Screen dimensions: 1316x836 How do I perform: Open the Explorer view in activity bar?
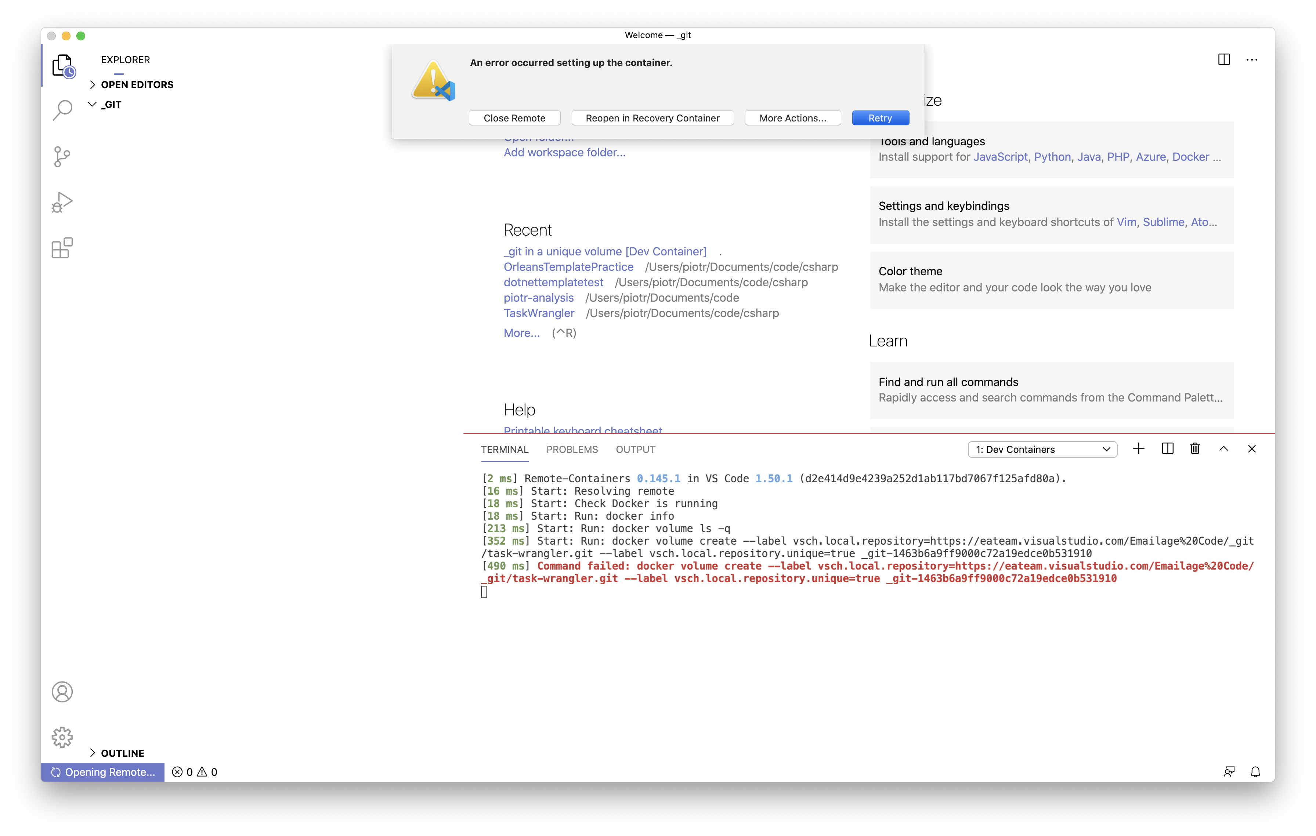tap(62, 66)
